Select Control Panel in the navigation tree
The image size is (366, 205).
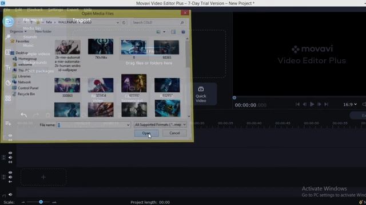click(28, 88)
